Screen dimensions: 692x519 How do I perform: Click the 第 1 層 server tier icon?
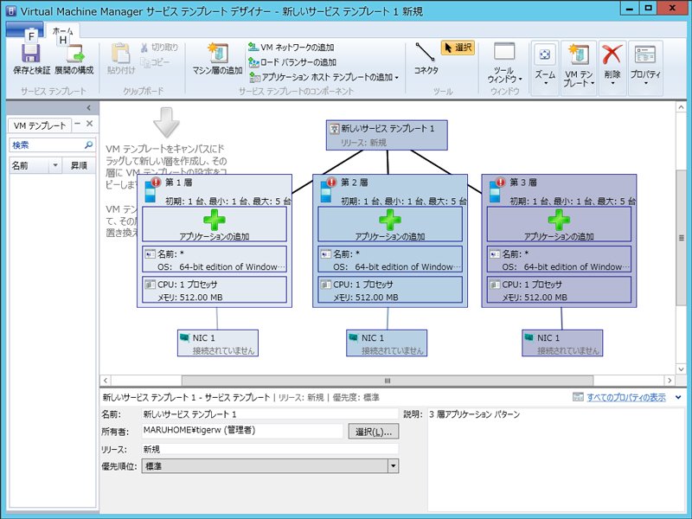pos(151,192)
